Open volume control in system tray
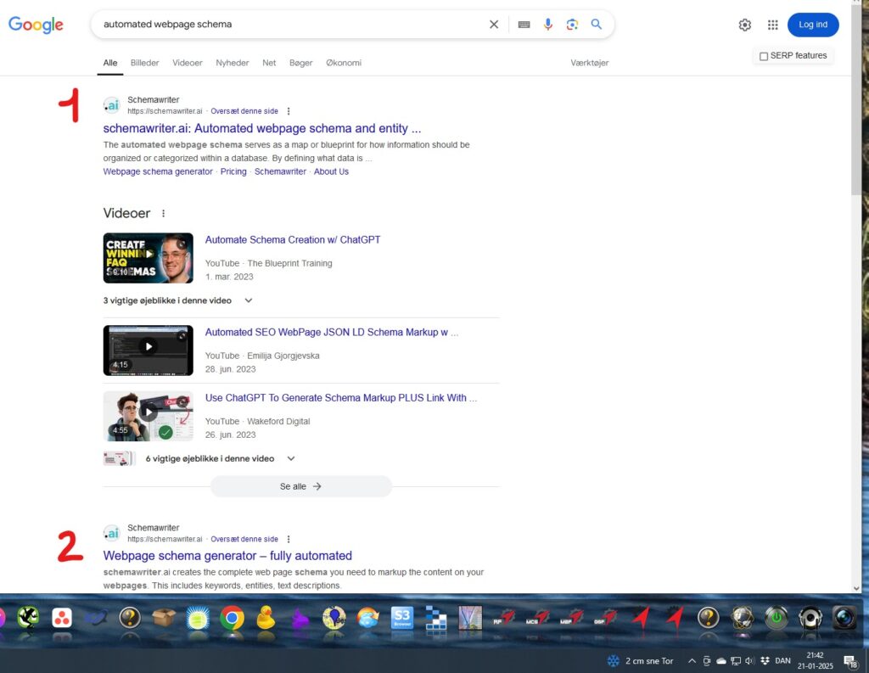Screen dimensions: 869x673 coord(750,661)
